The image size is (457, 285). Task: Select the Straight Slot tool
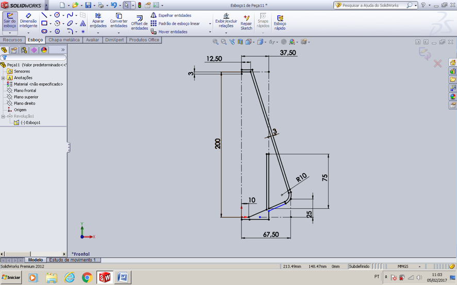[44, 31]
